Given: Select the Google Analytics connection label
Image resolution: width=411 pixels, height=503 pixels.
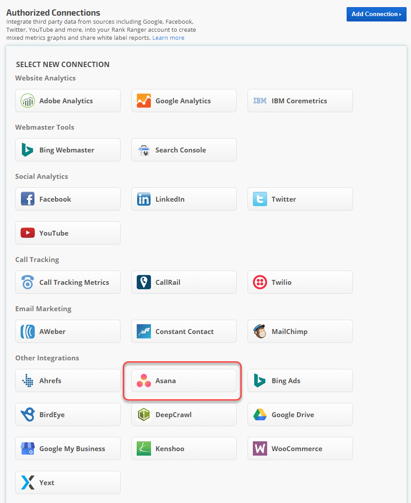Looking at the screenshot, I should coord(183,101).
